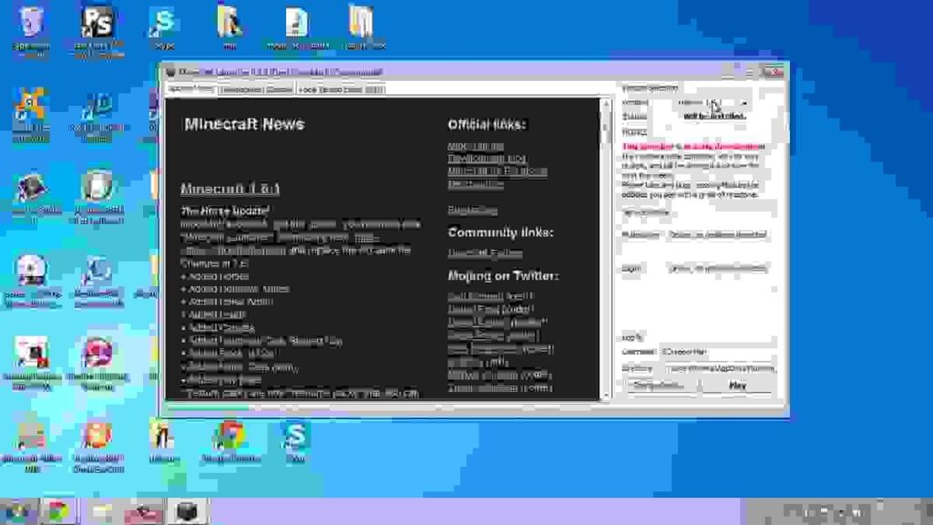Switch to the Local Version Editor tab
This screenshot has height=525, width=933.
341,89
